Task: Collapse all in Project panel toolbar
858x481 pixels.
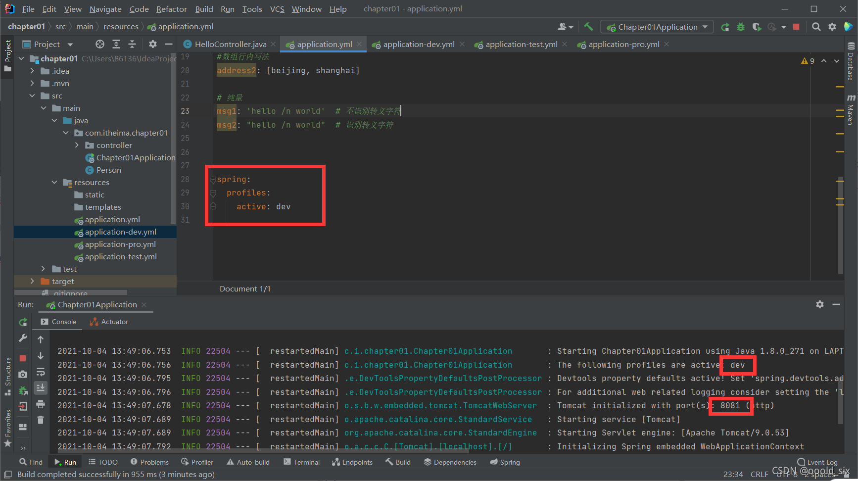Action: pos(132,44)
